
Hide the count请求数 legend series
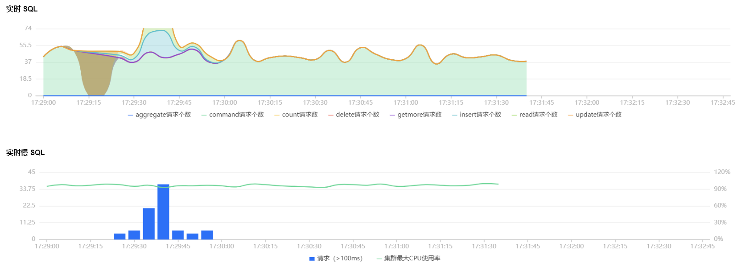point(296,115)
